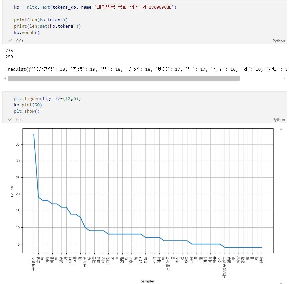This screenshot has height=284, width=289.
Task: Click the left arrow of the output horizontal scrollbar
Action: point(5,78)
